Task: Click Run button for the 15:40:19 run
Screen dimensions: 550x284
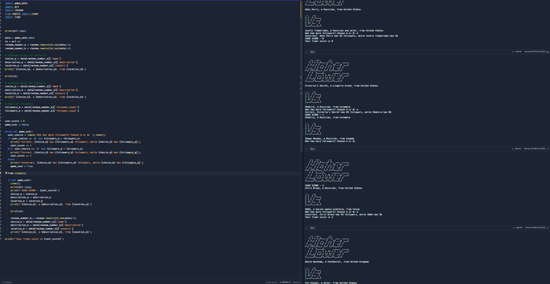Action: click(312, 228)
